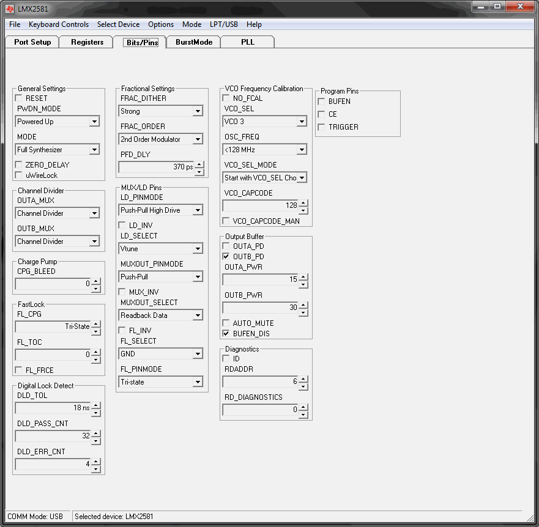Decrease DLD_ERR_CNT with down arrow
The width and height of the screenshot is (539, 527).
(96, 469)
